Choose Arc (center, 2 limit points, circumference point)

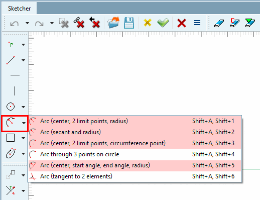(x=135, y=143)
